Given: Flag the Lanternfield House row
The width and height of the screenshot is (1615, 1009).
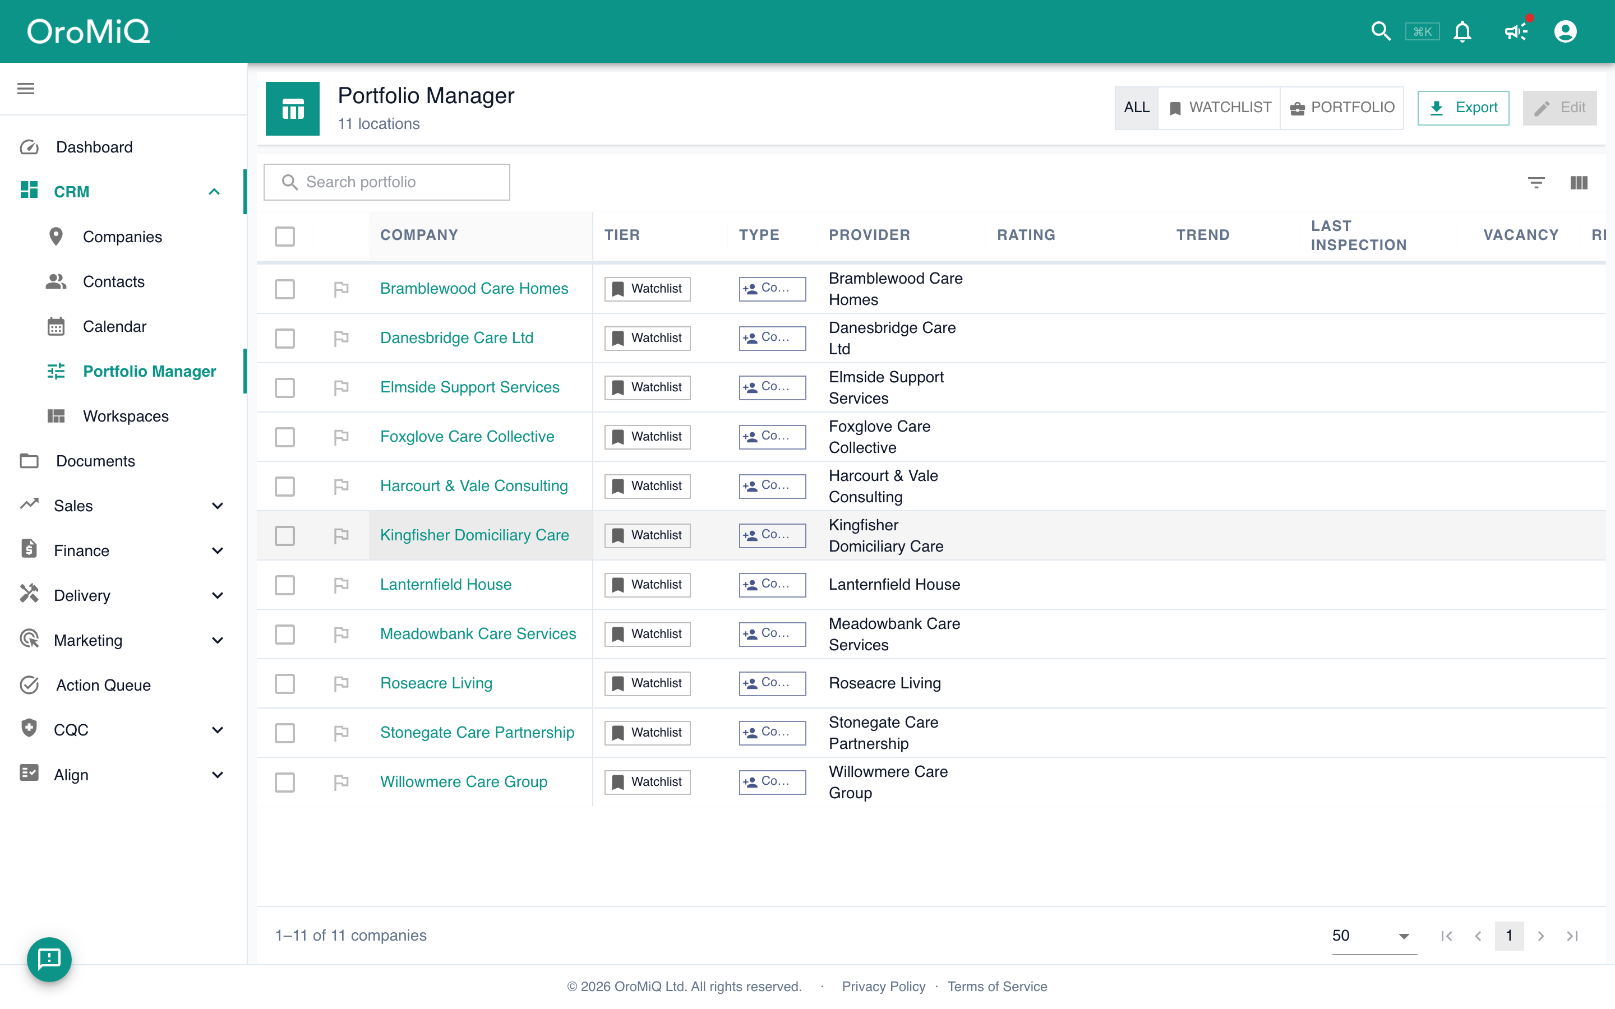Looking at the screenshot, I should pyautogui.click(x=341, y=585).
